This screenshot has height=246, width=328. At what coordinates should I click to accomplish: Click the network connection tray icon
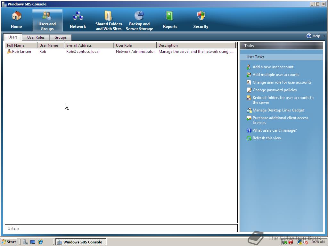[299, 242]
